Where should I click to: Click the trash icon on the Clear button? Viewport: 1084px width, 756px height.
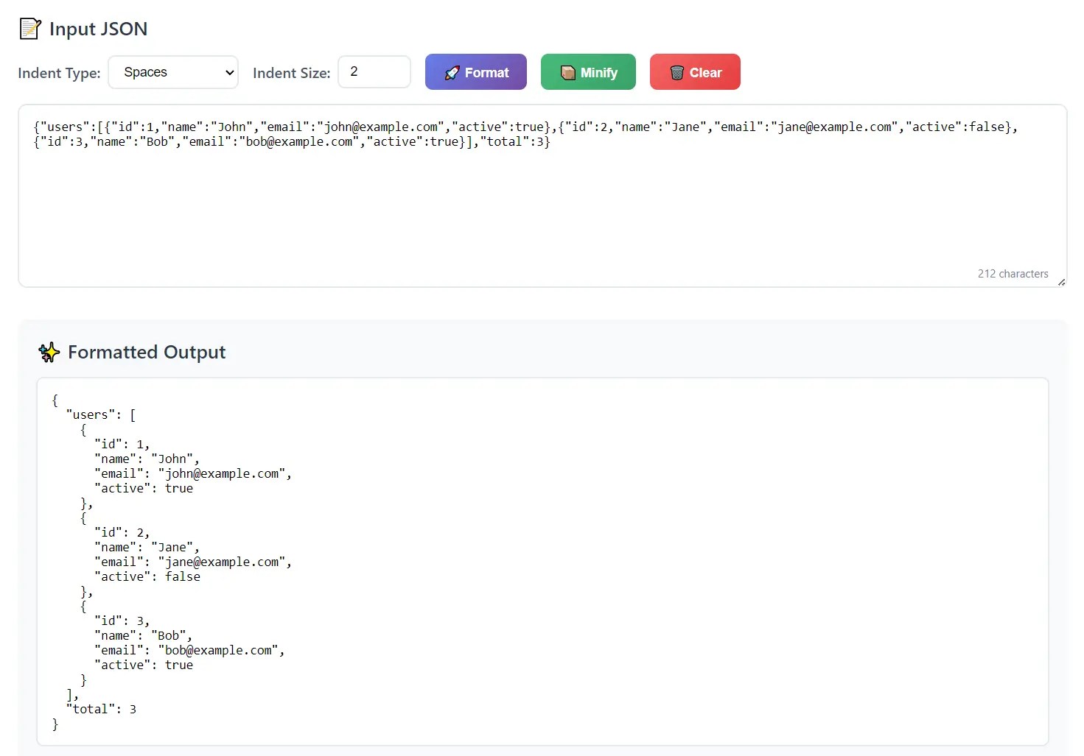[x=676, y=72]
